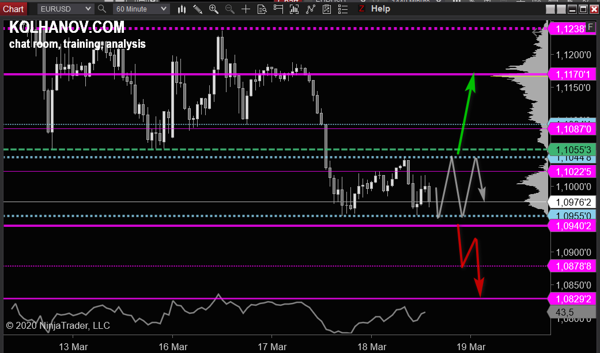Click the KOLHANOV.COM text overlay
The height and width of the screenshot is (353, 600).
[x=66, y=27]
